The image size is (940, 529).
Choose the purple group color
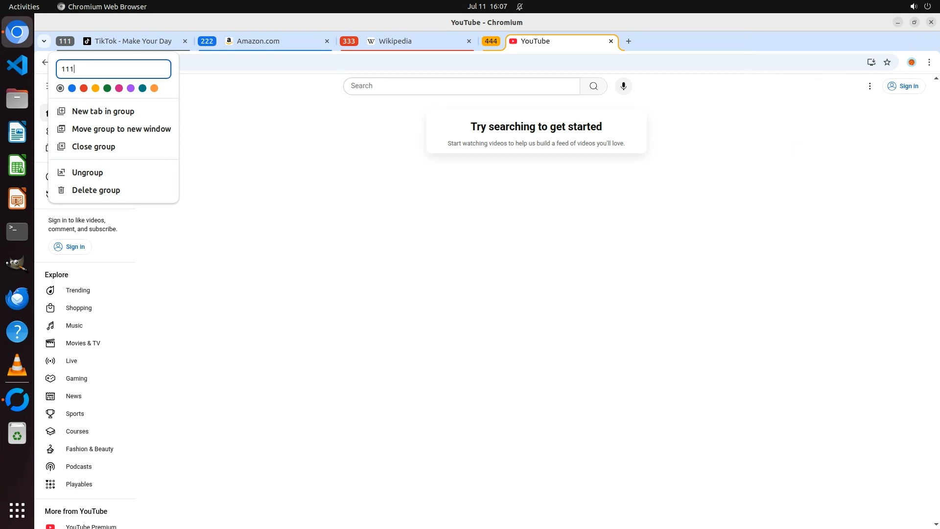click(x=131, y=88)
